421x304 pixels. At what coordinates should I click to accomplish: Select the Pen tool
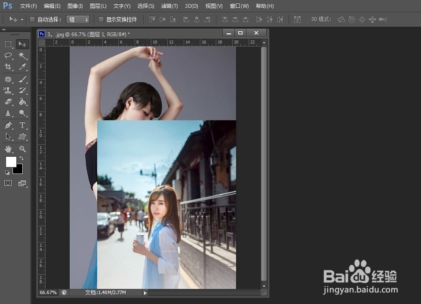[x=8, y=125]
